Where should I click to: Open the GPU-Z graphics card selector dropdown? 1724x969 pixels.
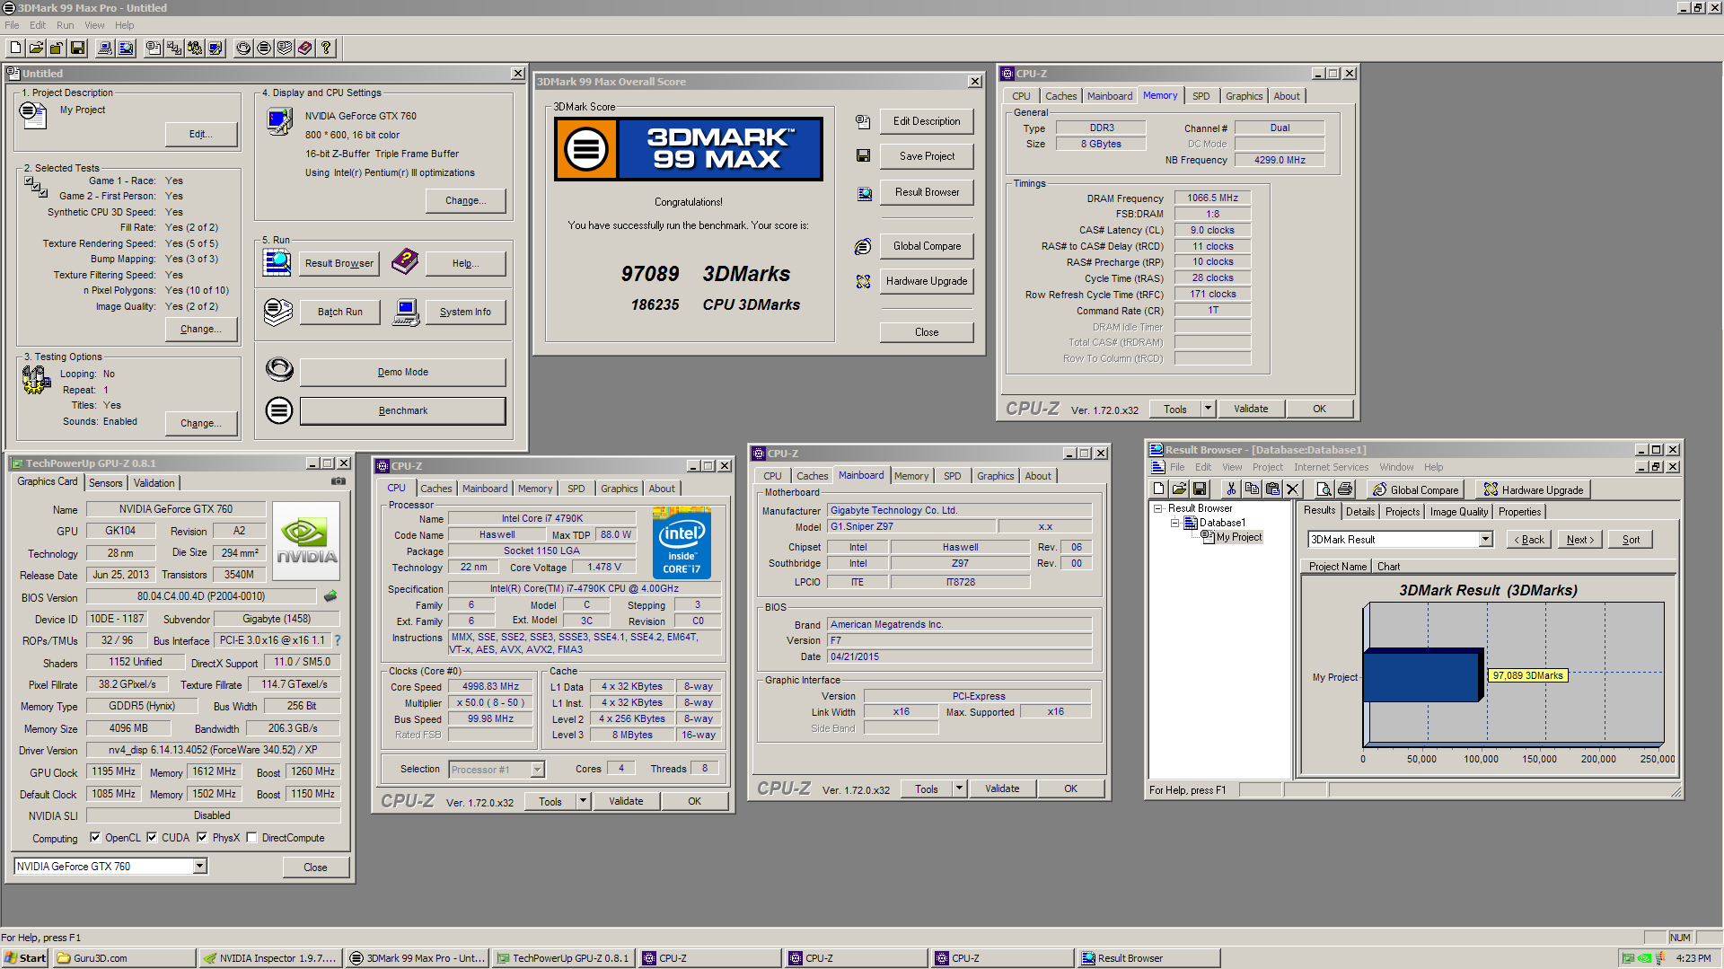200,867
